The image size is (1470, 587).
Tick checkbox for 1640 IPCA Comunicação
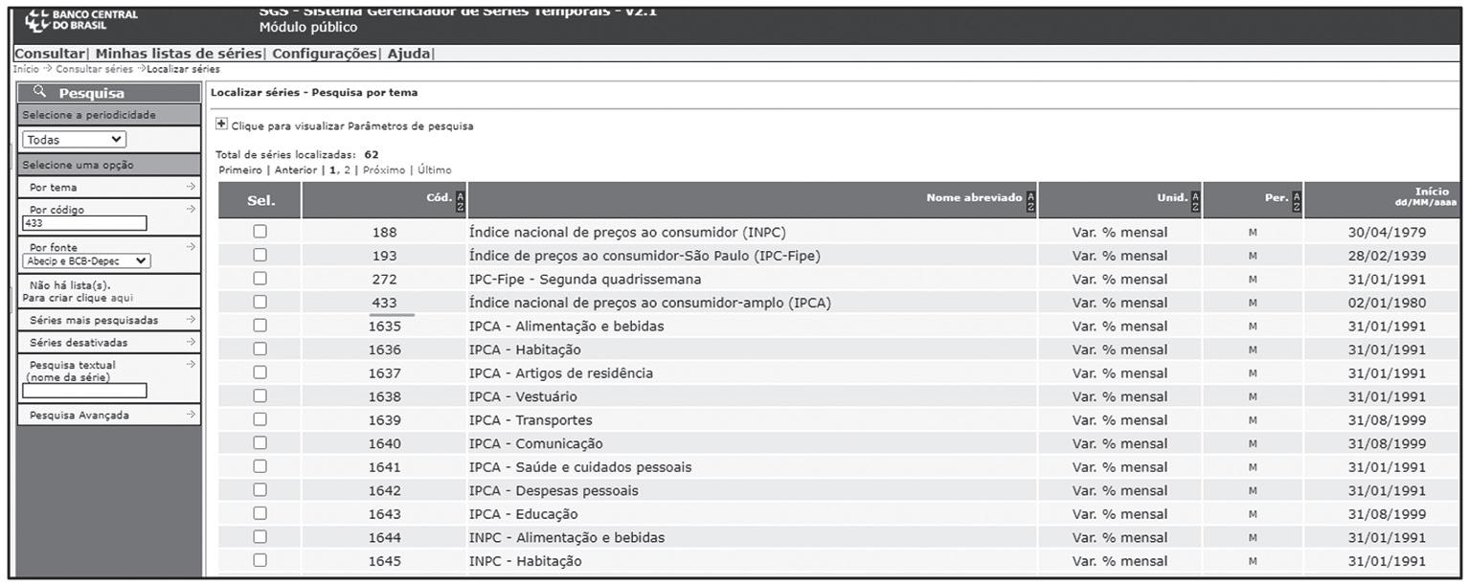[260, 442]
